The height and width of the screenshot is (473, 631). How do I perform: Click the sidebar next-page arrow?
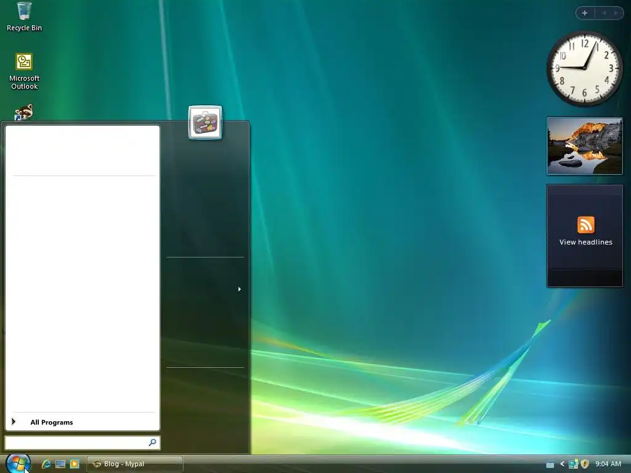point(616,13)
